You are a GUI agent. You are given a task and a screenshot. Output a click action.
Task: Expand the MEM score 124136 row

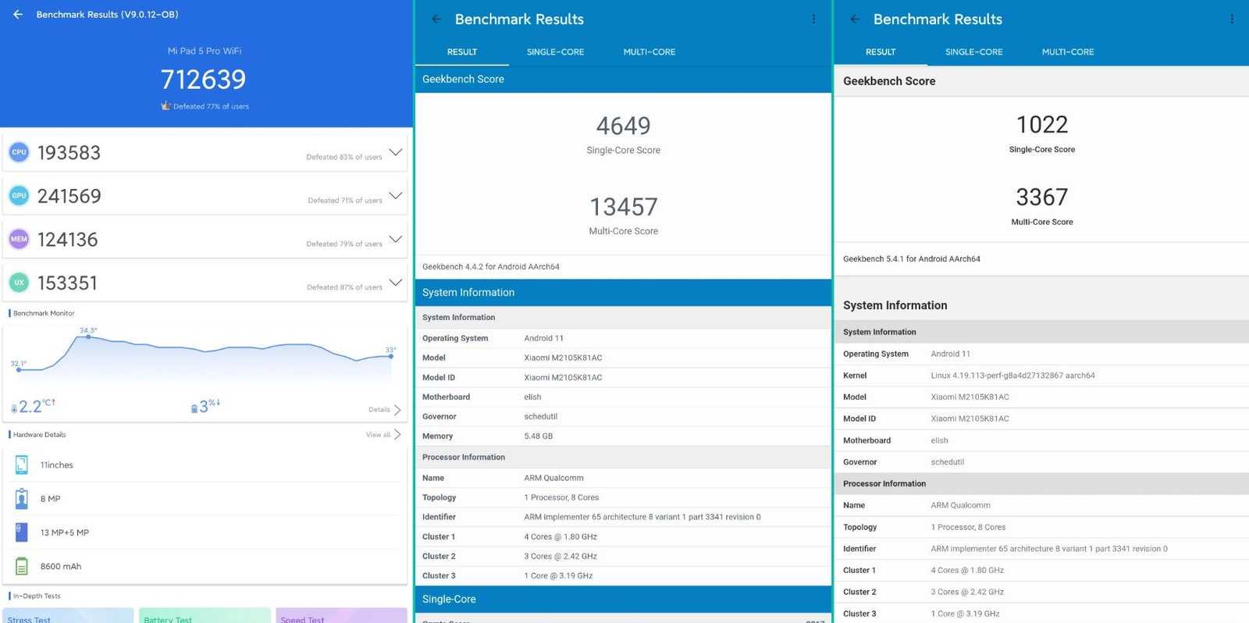396,239
